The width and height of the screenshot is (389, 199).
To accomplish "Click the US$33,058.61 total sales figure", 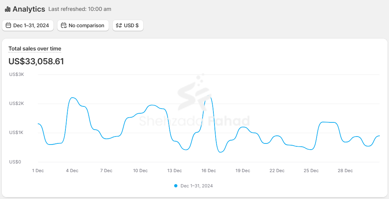I will click(36, 61).
